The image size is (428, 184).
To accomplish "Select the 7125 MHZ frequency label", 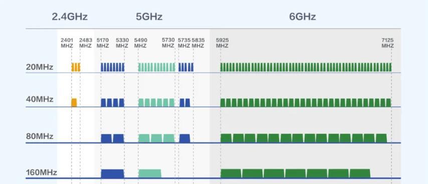I will [387, 43].
